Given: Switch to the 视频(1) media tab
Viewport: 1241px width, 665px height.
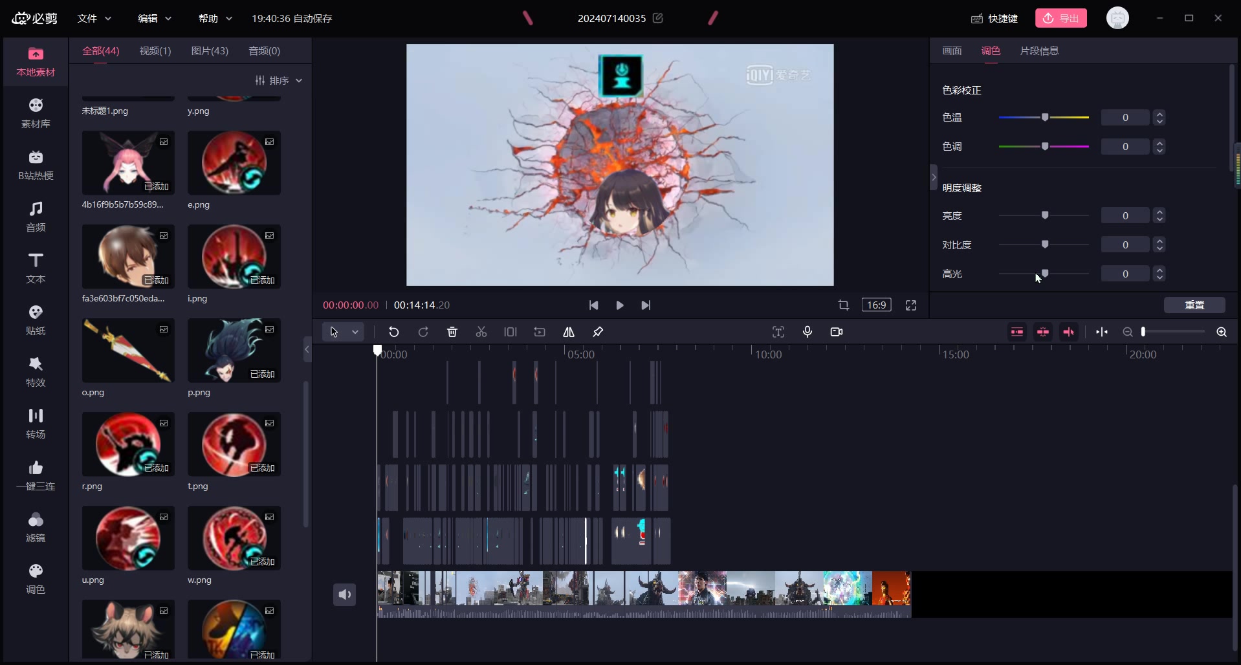Looking at the screenshot, I should point(155,50).
